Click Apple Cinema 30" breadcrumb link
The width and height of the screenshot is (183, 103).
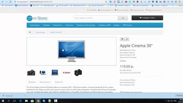coord(56,32)
